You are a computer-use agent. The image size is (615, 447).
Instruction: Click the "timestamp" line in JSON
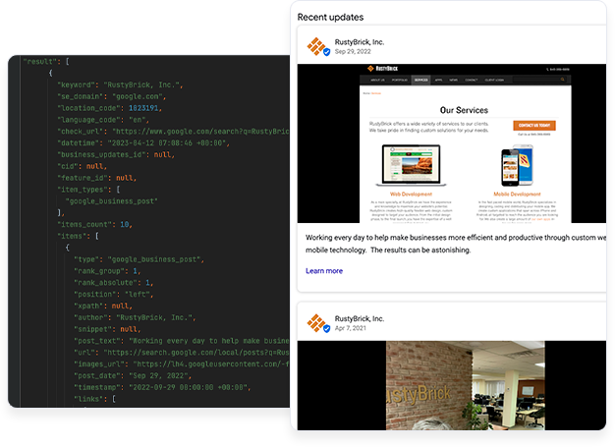tap(162, 387)
